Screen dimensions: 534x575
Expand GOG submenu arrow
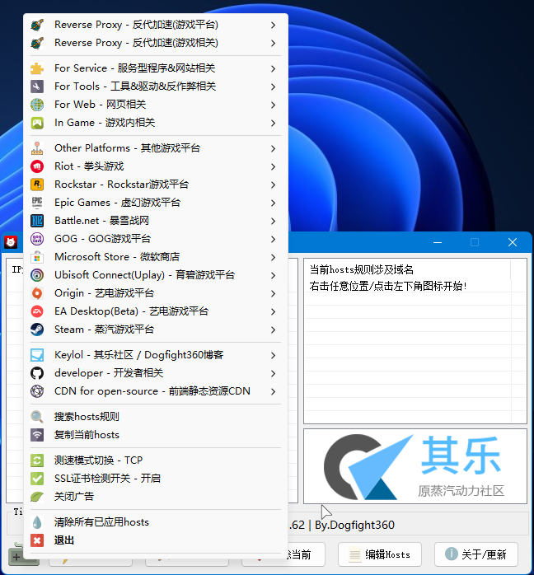coord(273,239)
